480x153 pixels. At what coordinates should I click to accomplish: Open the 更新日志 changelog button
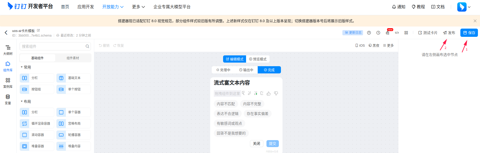[353, 33]
